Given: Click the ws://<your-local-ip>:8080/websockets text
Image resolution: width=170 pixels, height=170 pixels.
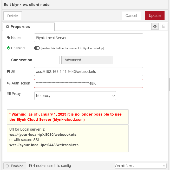Looking at the screenshot, I should (43, 134).
